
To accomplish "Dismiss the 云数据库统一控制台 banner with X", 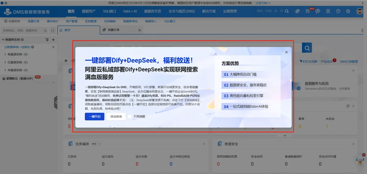I will [x=53, y=47].
